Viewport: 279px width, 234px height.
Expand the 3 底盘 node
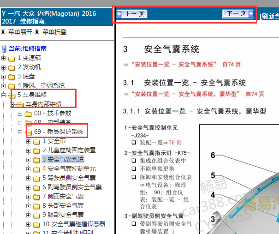pos(3,77)
